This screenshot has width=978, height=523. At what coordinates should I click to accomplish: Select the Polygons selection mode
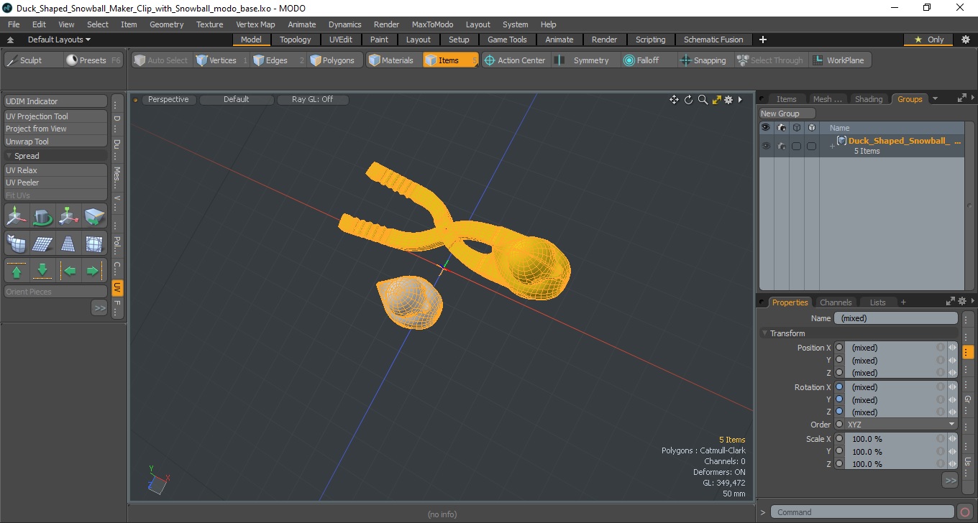pos(333,60)
